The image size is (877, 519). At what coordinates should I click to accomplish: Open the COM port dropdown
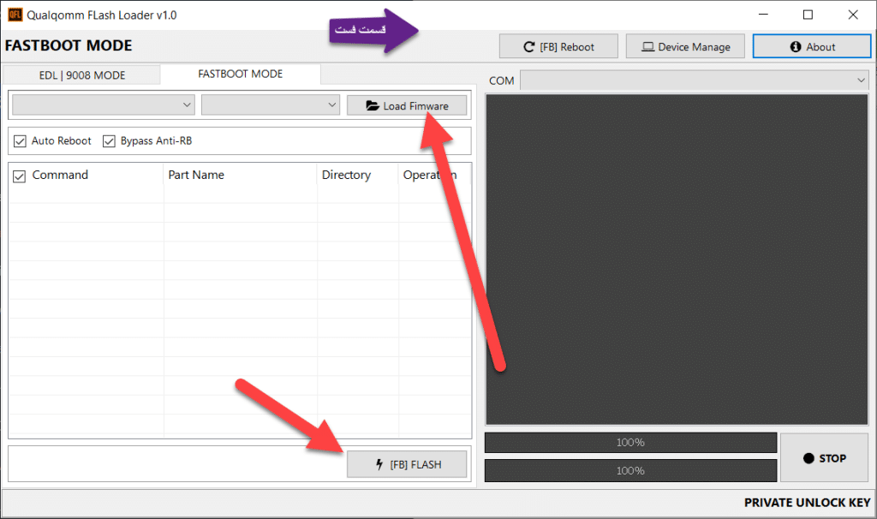(x=694, y=81)
